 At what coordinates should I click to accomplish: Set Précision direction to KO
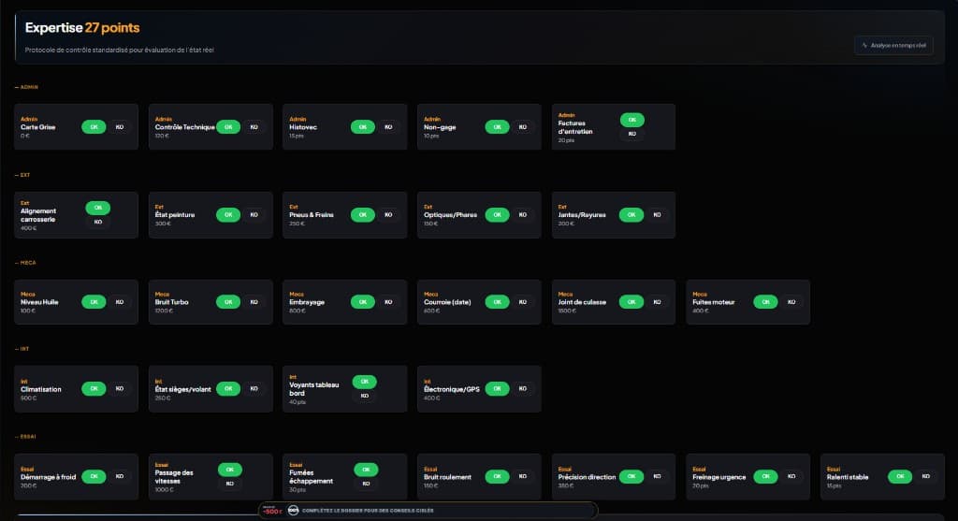coord(658,476)
